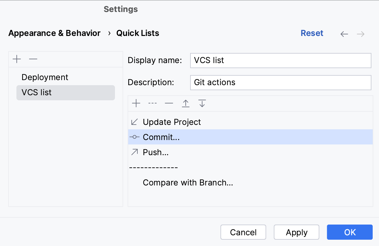379x246 pixels.
Task: Select the VCS list entry
Action: click(x=37, y=92)
